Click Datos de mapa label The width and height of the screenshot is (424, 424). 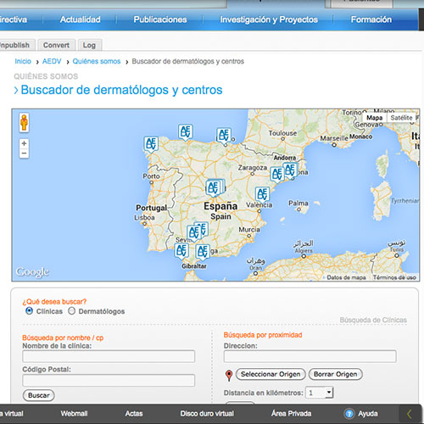[x=346, y=277]
